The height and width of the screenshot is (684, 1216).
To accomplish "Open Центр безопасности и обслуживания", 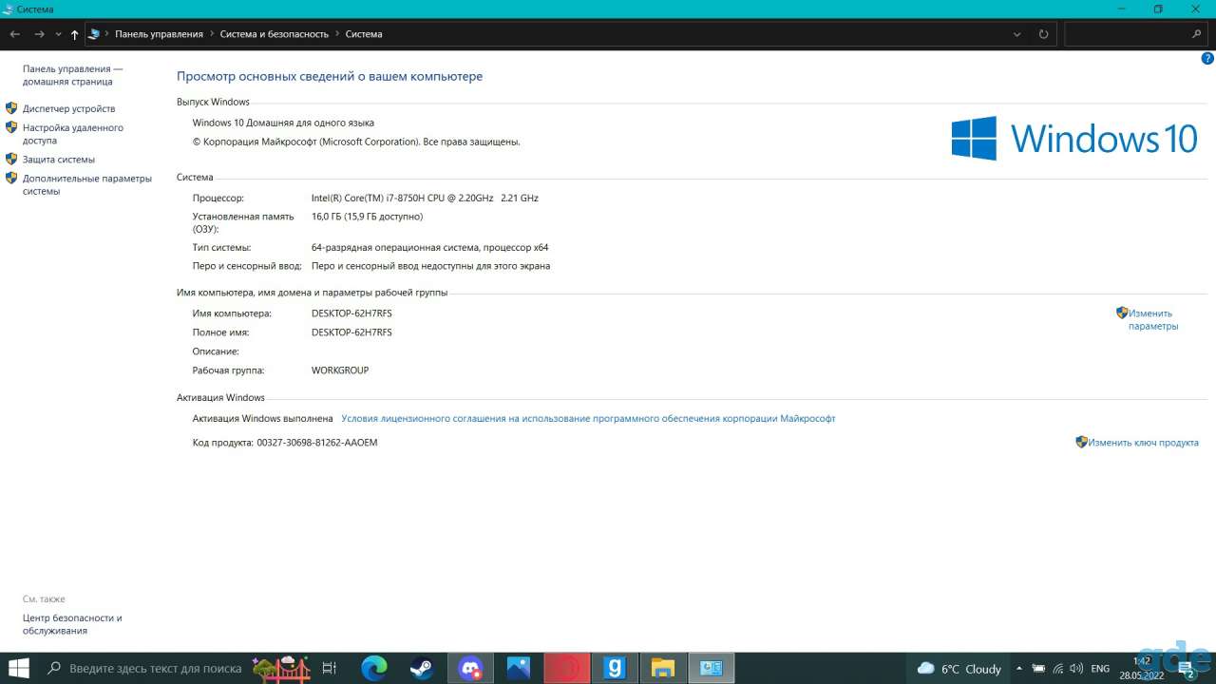I will [72, 624].
